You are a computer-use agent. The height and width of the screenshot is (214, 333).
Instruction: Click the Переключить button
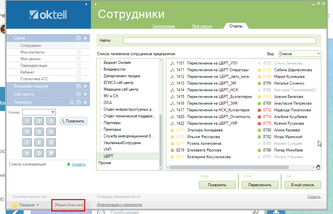point(260,185)
